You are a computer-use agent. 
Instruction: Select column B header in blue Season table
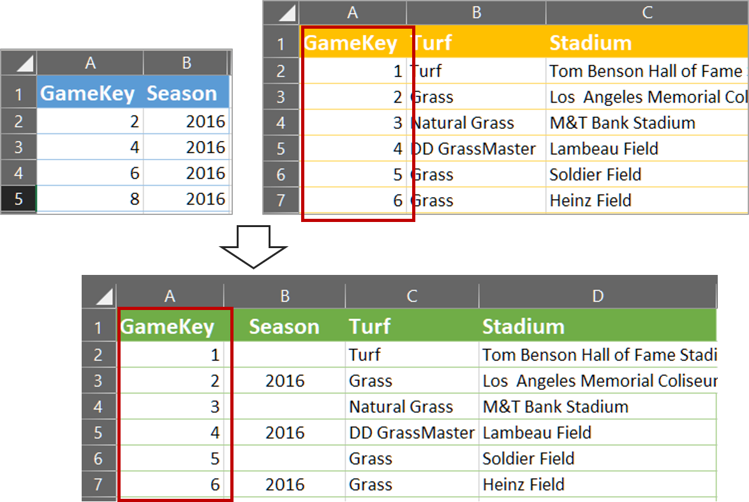click(186, 63)
